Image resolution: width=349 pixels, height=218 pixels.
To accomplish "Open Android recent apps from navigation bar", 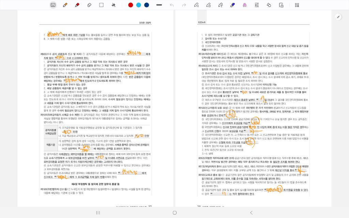I will (98, 213).
